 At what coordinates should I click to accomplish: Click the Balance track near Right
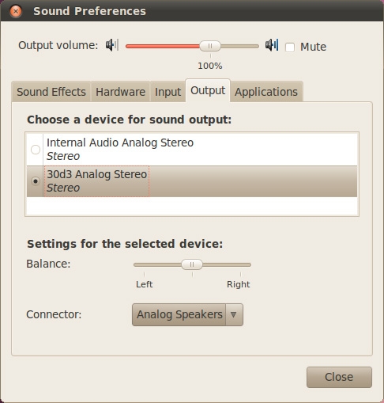pos(239,264)
